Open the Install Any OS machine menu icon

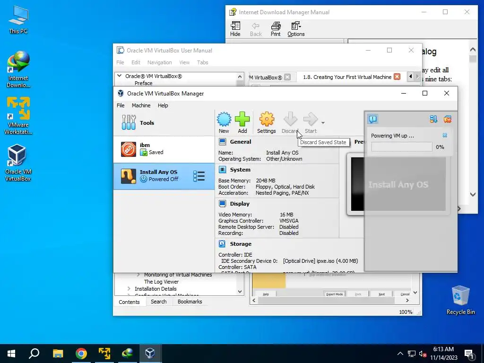click(x=199, y=176)
